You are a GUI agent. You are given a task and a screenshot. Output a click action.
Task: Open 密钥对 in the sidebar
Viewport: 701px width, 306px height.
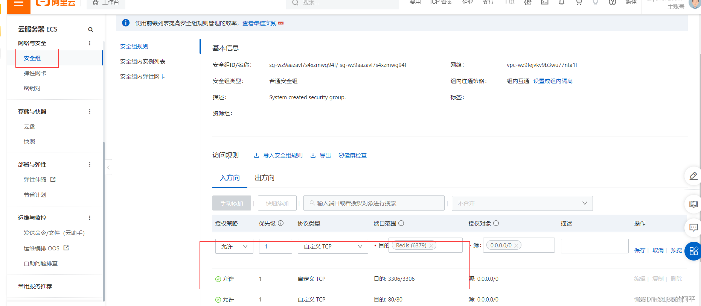32,88
